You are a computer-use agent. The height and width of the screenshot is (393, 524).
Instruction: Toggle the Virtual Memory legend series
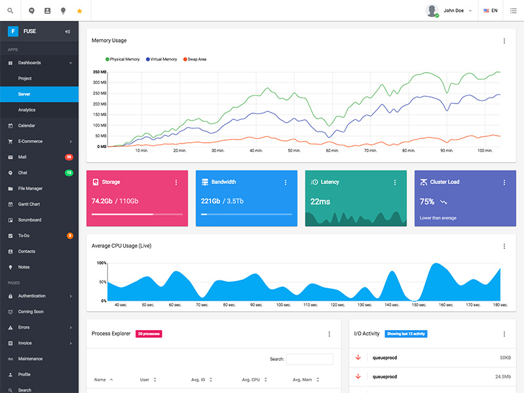point(161,59)
